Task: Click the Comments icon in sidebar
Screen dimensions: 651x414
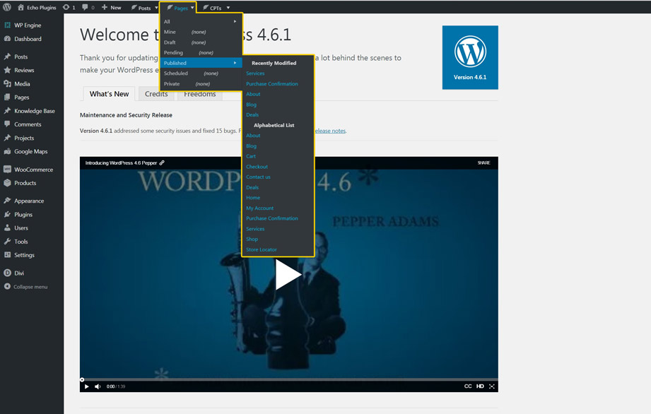Action: pos(7,124)
